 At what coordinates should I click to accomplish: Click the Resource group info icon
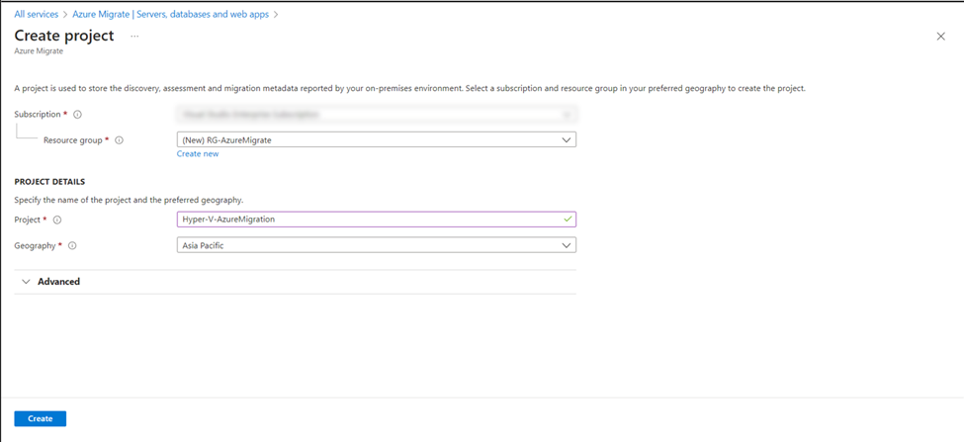(120, 140)
